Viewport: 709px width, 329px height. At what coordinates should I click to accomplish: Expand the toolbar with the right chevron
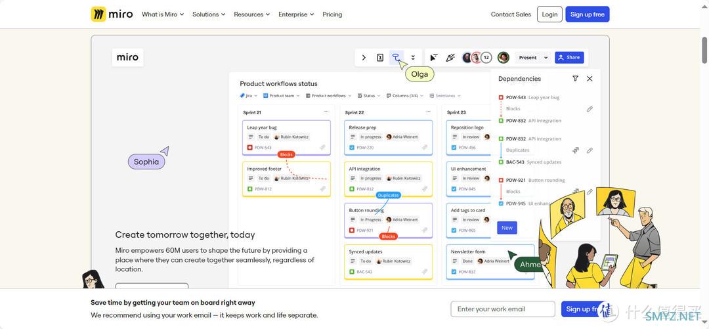(364, 58)
